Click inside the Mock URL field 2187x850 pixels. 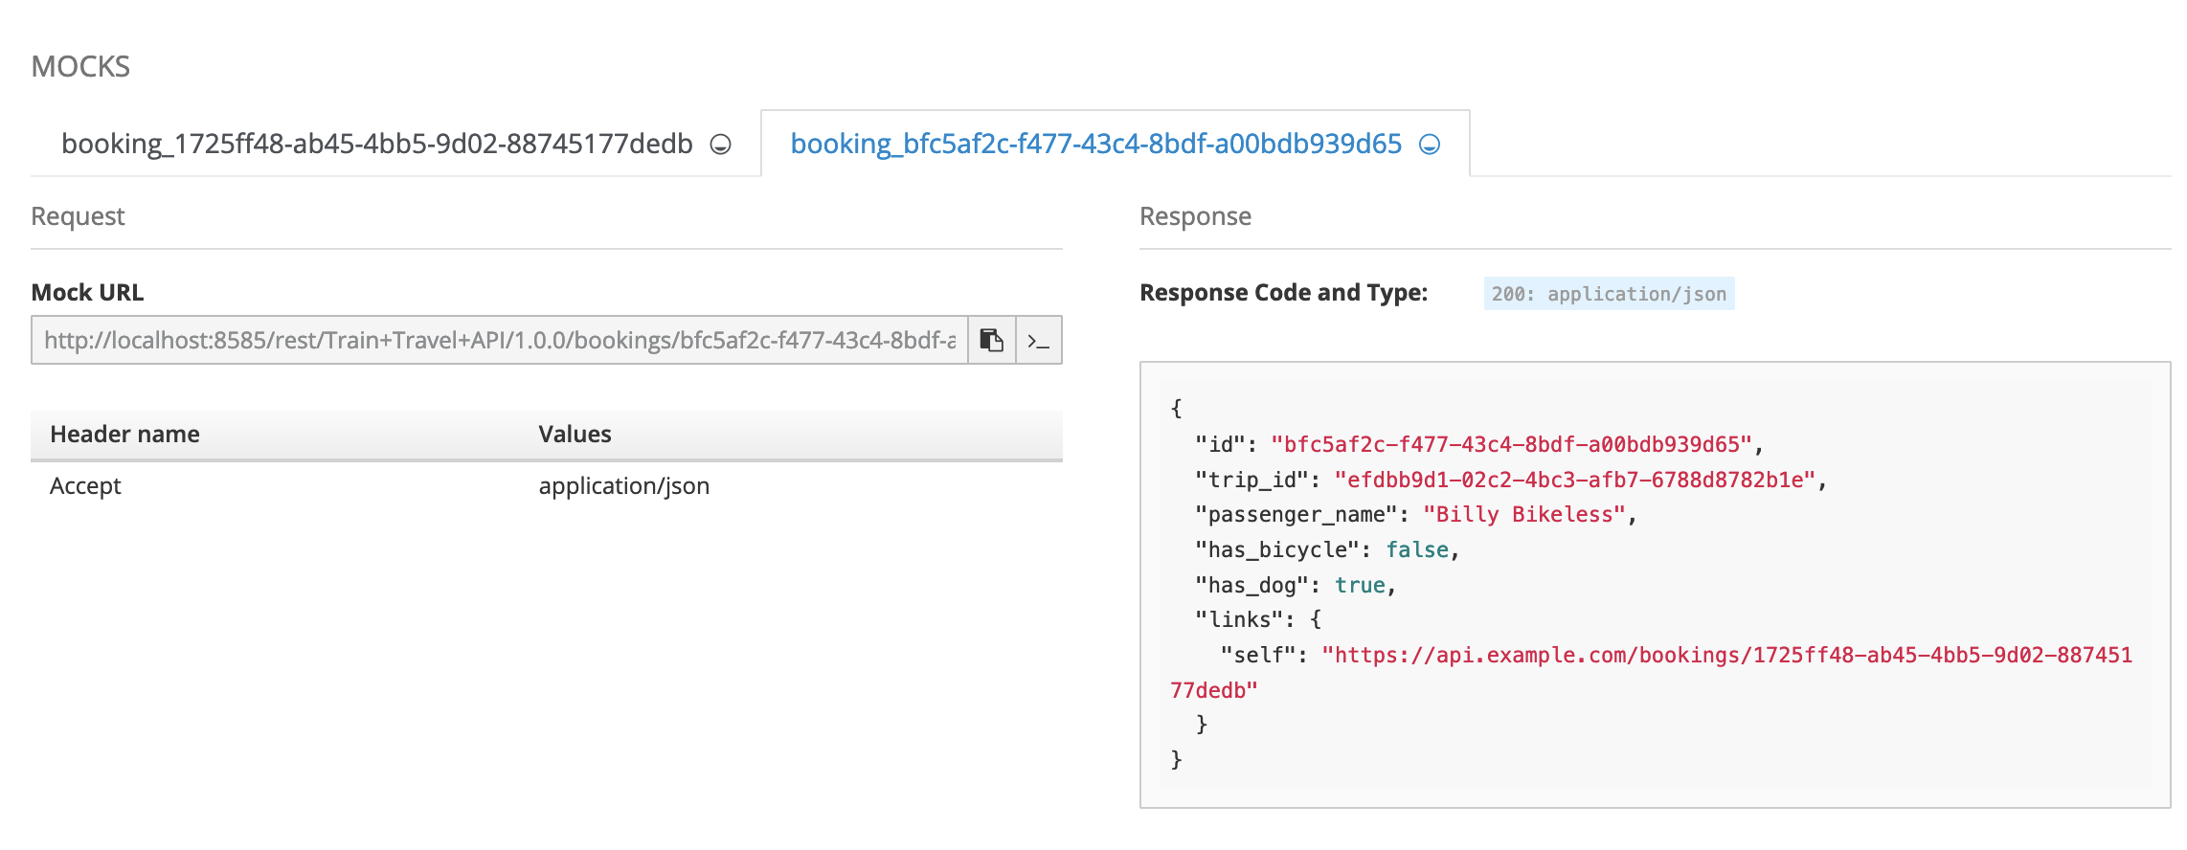tap(499, 341)
